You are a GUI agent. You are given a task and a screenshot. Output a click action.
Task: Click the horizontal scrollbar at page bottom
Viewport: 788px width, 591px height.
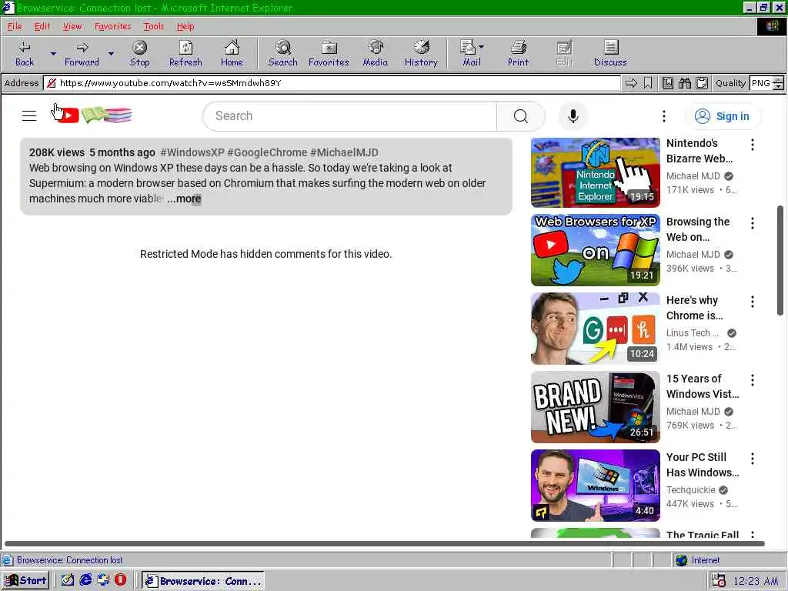[x=385, y=544]
